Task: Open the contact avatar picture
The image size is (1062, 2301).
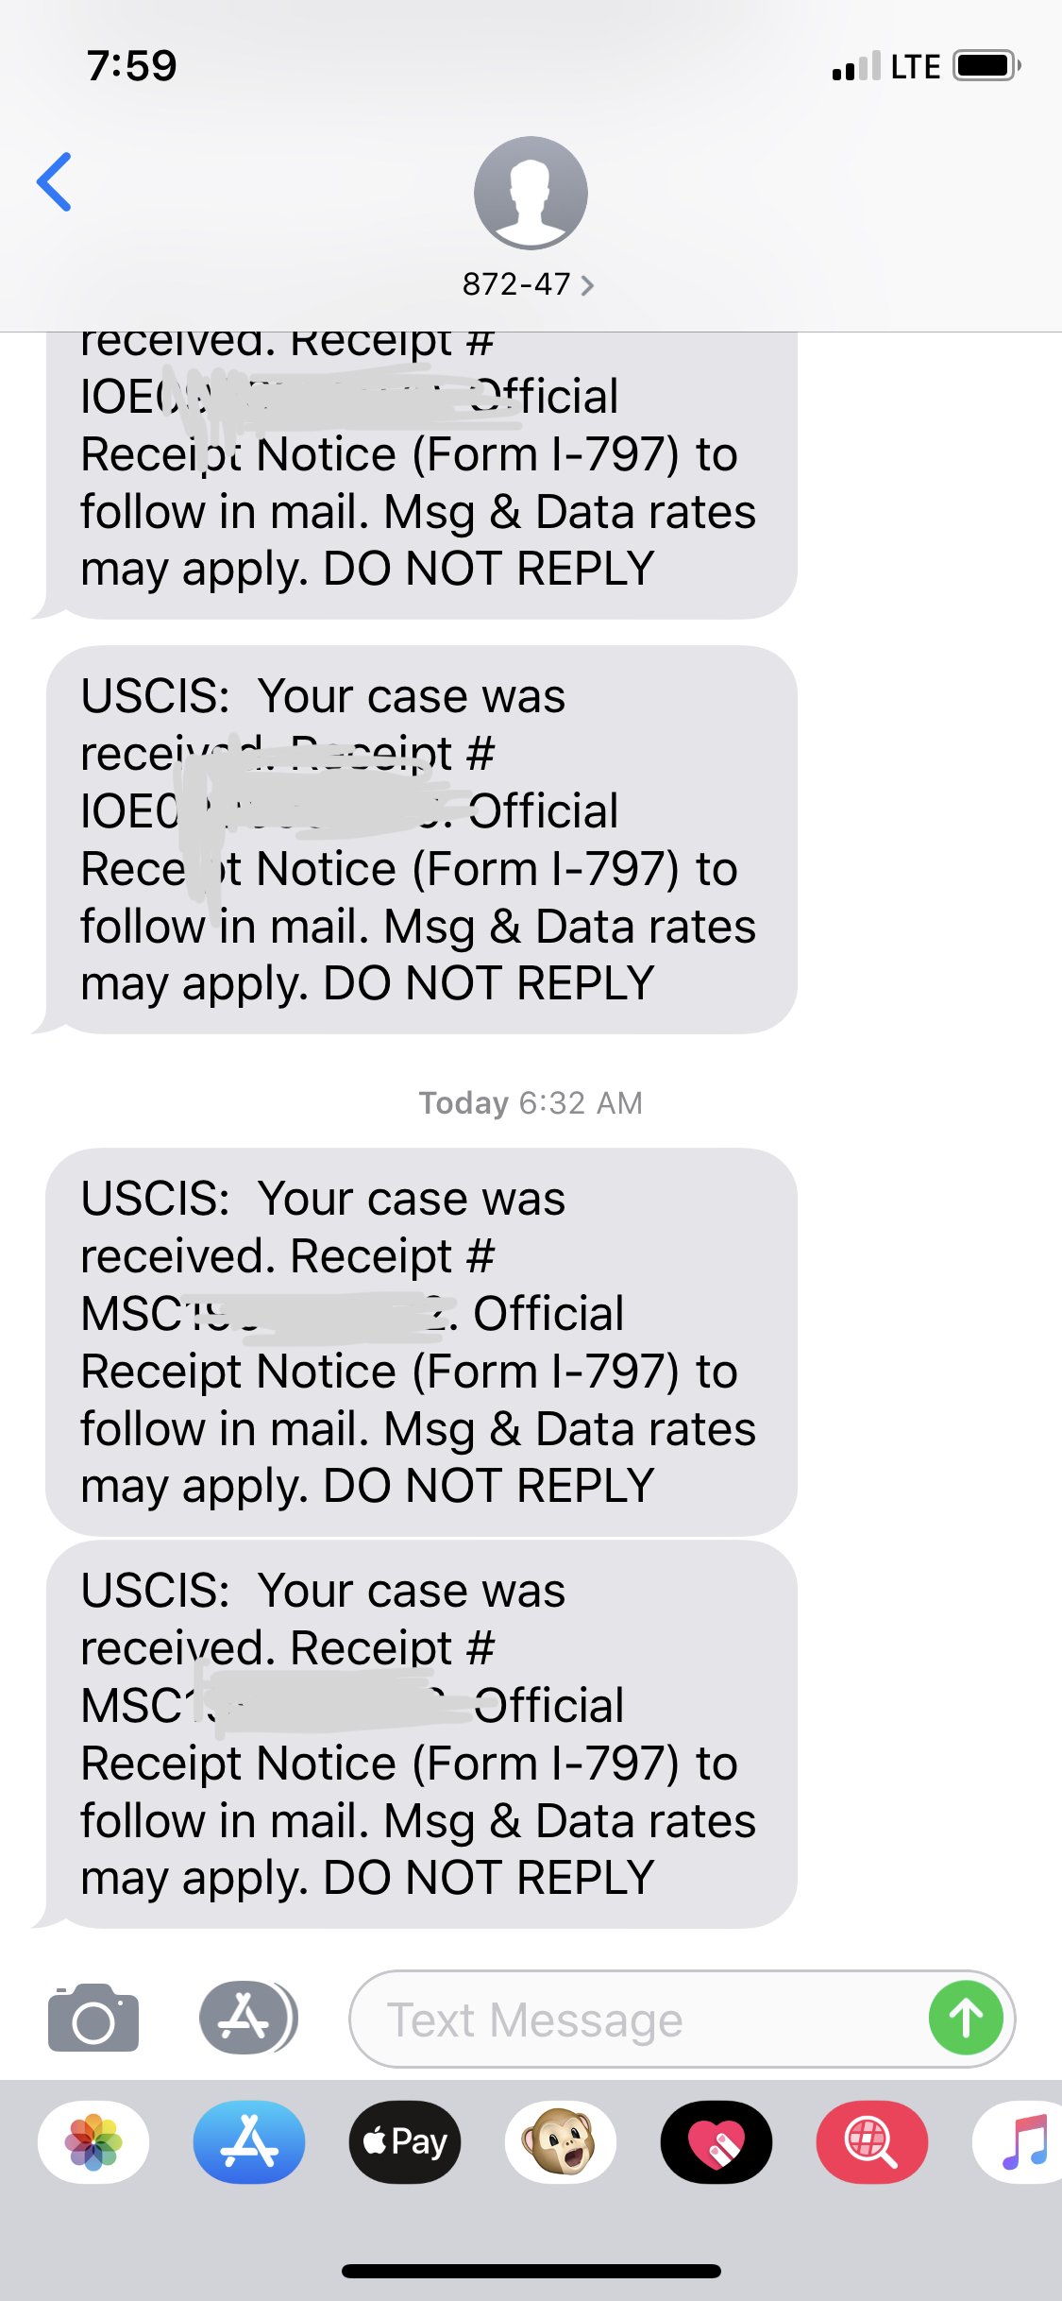Action: (531, 193)
